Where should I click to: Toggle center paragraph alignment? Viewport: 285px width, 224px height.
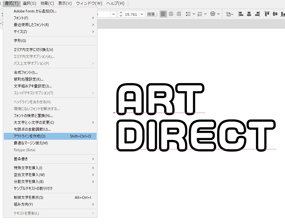(171, 14)
